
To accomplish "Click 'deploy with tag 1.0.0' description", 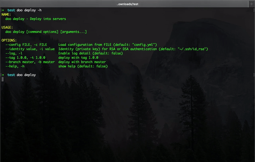I will pyautogui.click(x=78, y=58).
